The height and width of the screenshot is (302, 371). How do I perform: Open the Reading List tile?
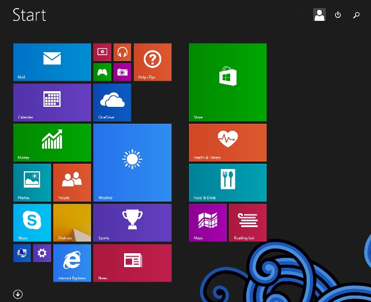pos(248,223)
